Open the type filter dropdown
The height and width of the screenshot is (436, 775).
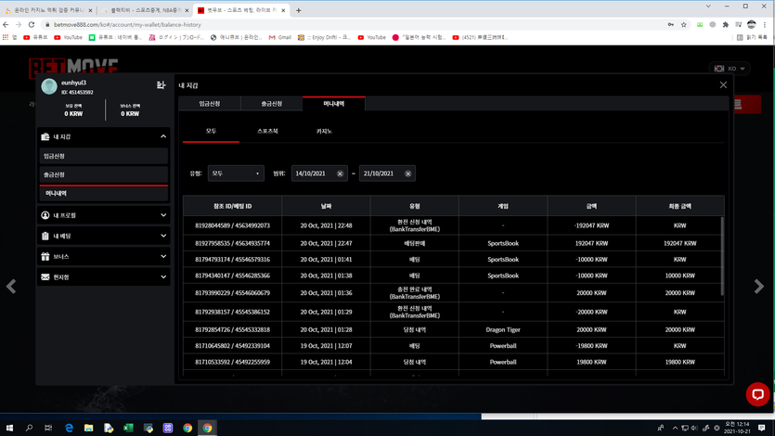point(236,173)
